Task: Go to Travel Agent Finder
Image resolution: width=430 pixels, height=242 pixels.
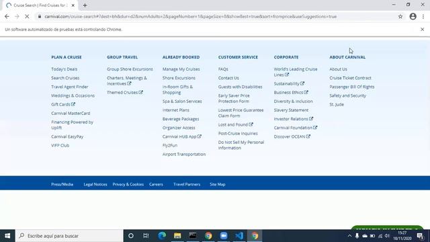Action: (x=70, y=87)
